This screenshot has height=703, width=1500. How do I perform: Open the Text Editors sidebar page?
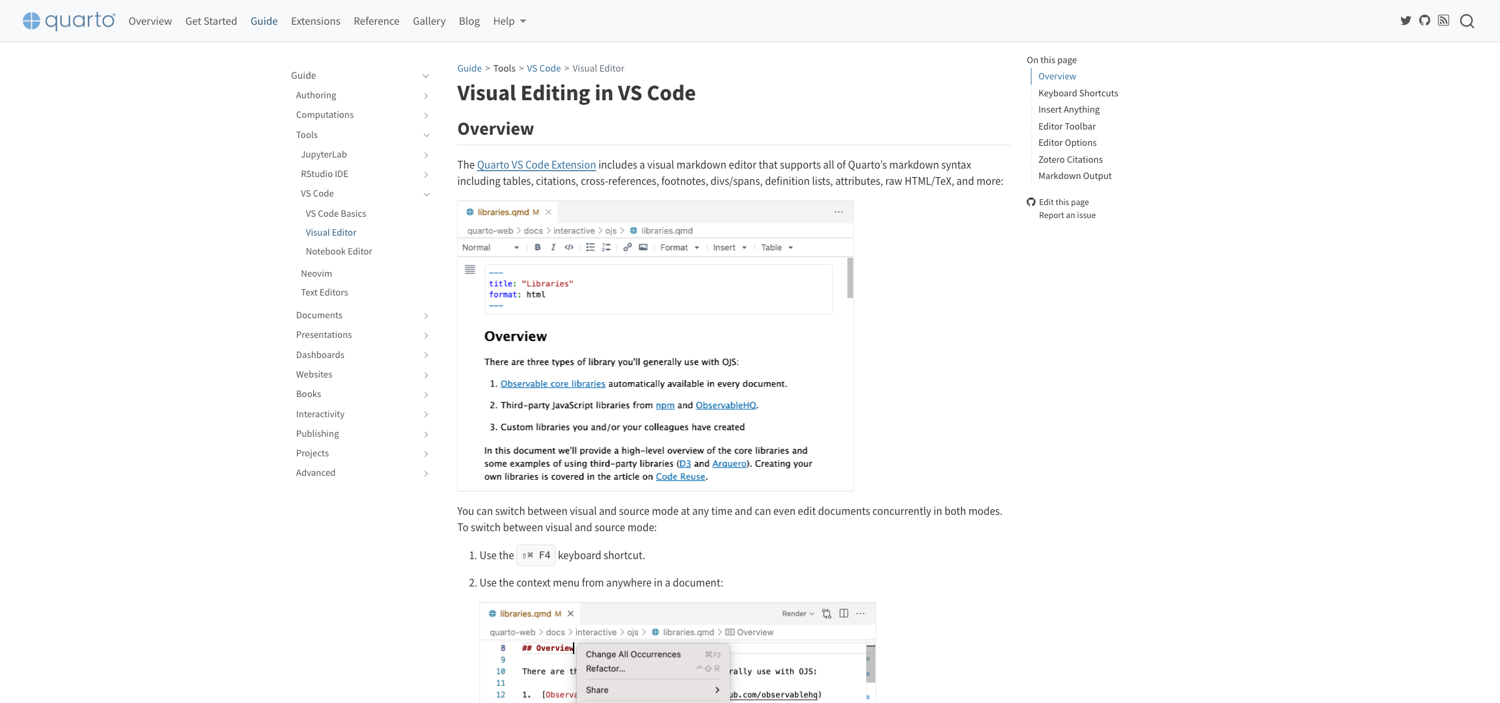pyautogui.click(x=324, y=292)
